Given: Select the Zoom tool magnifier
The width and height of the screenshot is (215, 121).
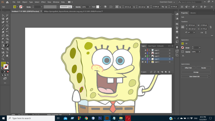Looking at the screenshot, I should point(3,59).
